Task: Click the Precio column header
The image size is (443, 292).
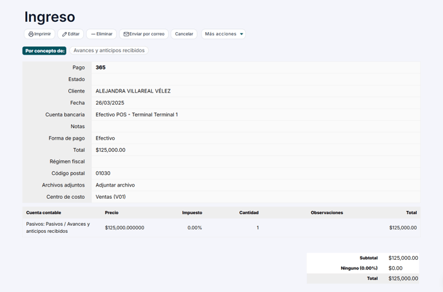Action: point(111,213)
